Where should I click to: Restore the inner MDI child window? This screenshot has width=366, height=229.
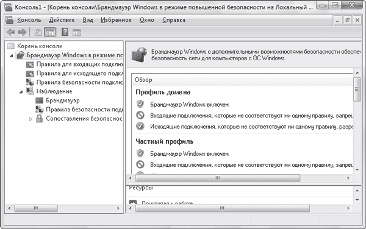point(347,20)
